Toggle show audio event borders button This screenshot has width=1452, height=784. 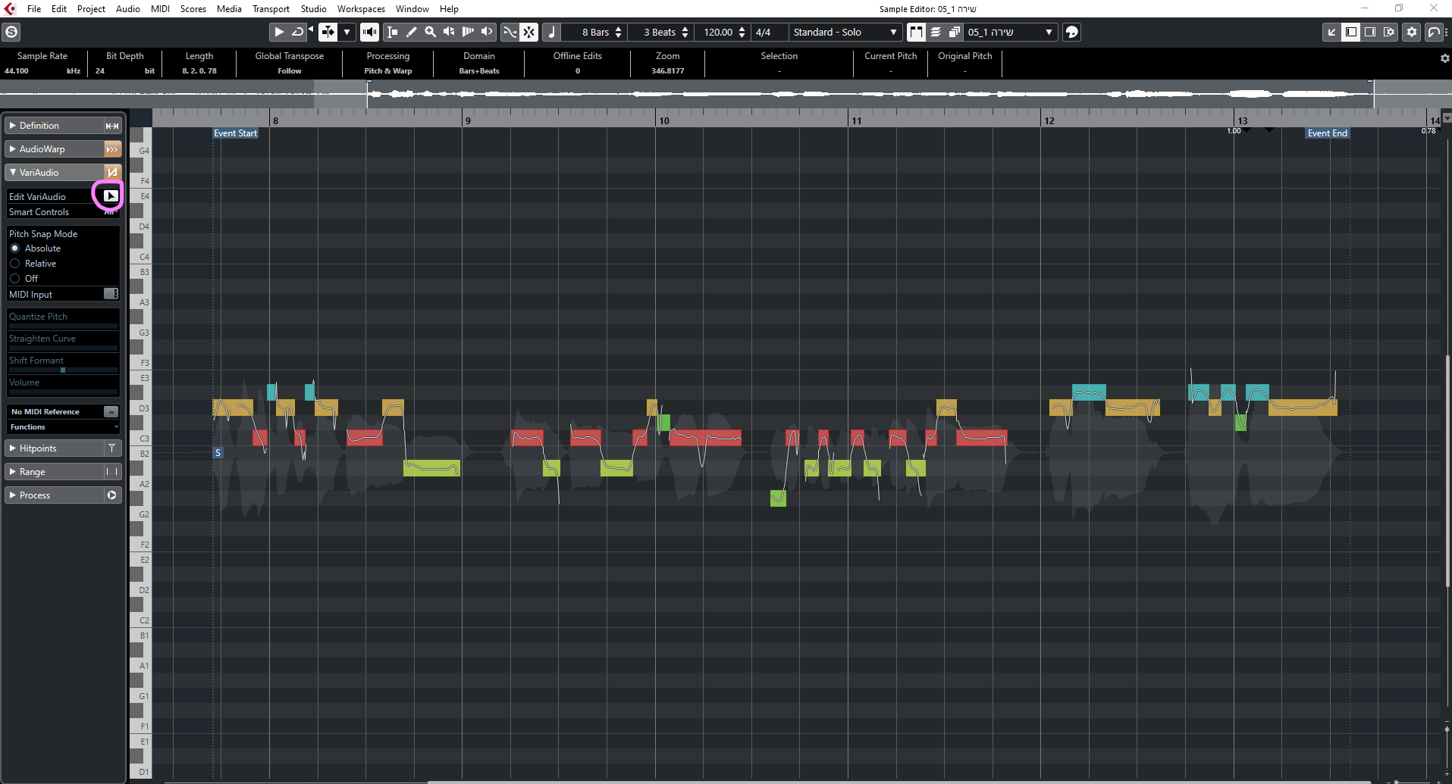tap(917, 32)
